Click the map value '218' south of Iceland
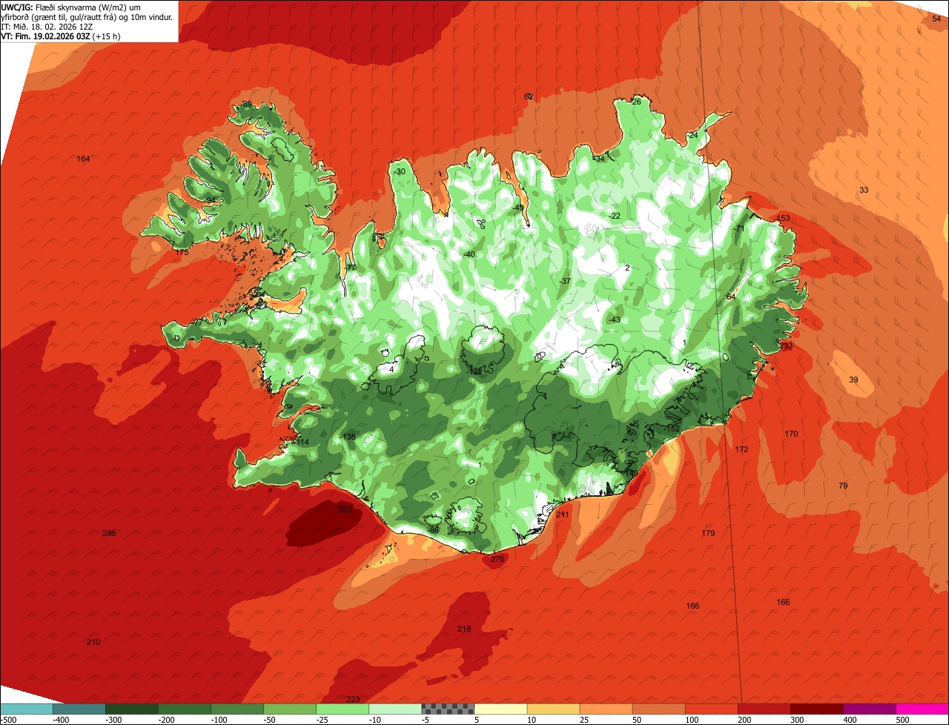Viewport: 949px width, 725px height. click(464, 629)
